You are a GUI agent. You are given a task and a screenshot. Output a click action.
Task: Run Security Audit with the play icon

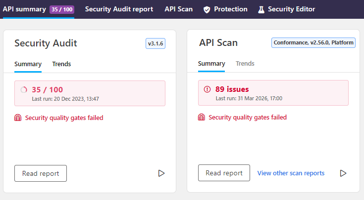tap(161, 173)
